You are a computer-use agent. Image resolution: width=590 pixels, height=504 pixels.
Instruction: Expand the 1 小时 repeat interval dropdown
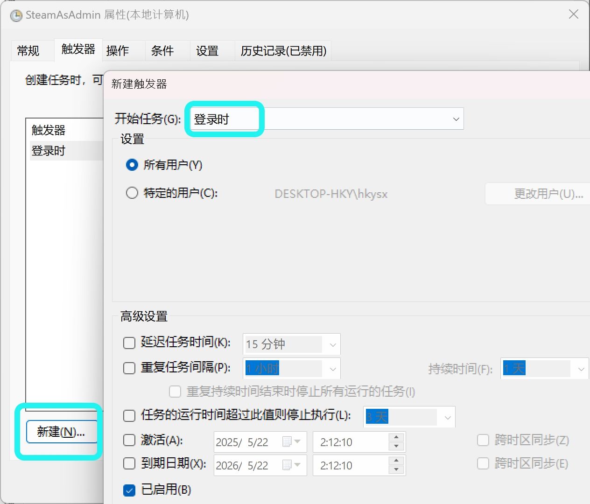tap(333, 369)
